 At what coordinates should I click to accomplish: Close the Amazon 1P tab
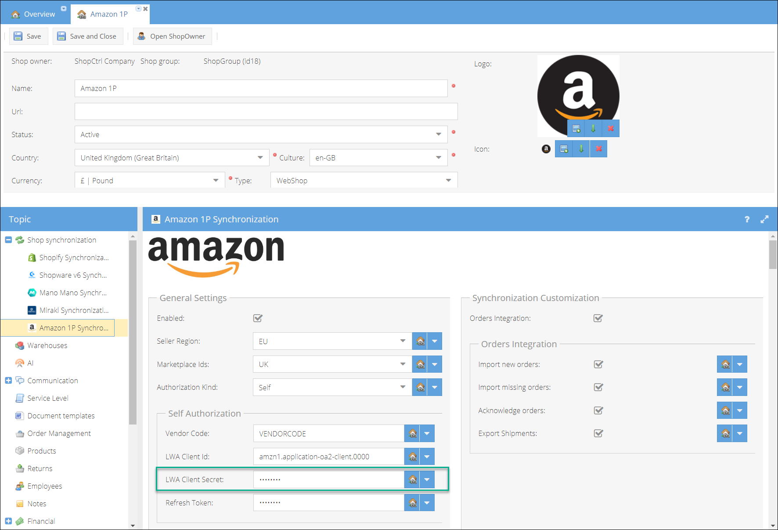point(145,9)
